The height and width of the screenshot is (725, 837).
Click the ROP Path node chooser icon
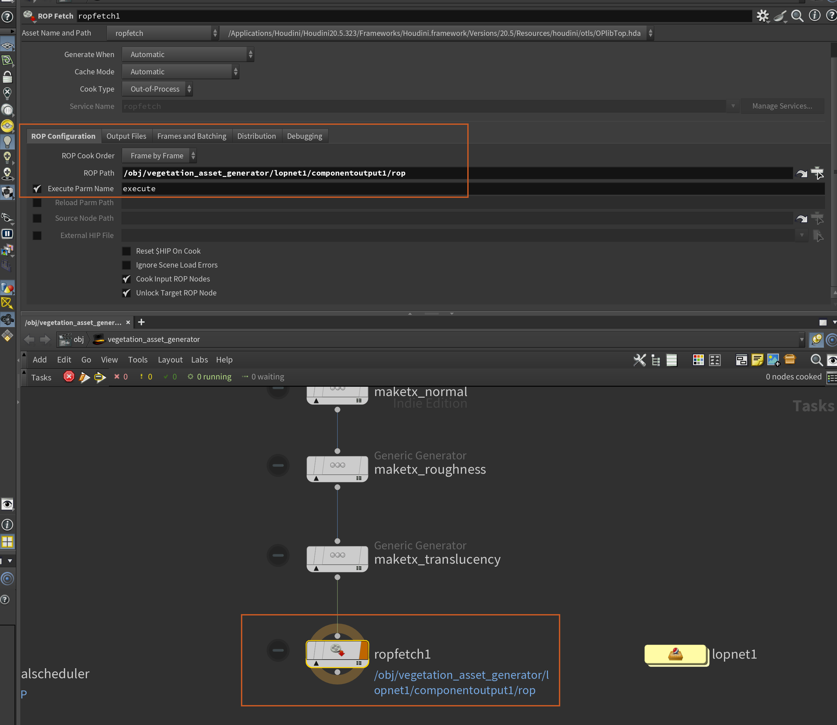tap(817, 173)
